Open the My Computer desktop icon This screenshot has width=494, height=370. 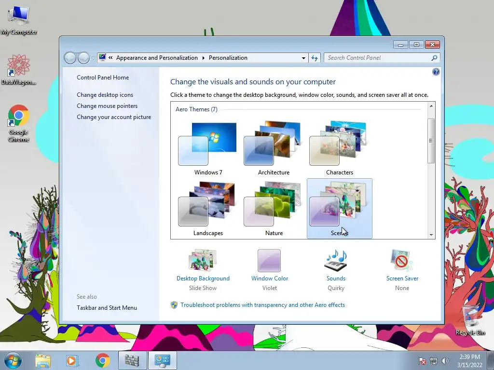[19, 21]
